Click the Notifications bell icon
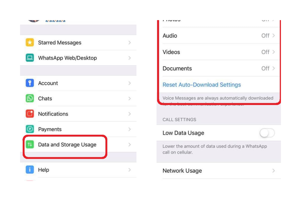 [30, 114]
